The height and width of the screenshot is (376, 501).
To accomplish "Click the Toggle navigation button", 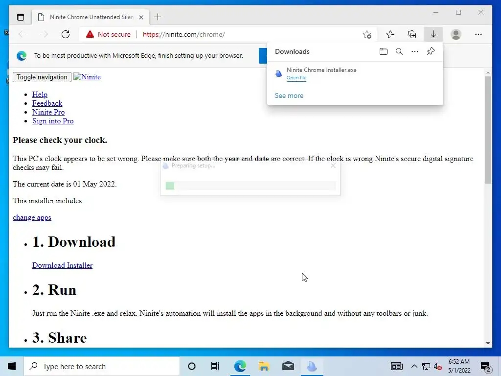I will (42, 77).
